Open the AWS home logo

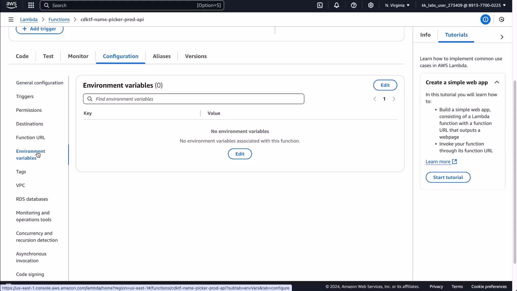point(11,5)
